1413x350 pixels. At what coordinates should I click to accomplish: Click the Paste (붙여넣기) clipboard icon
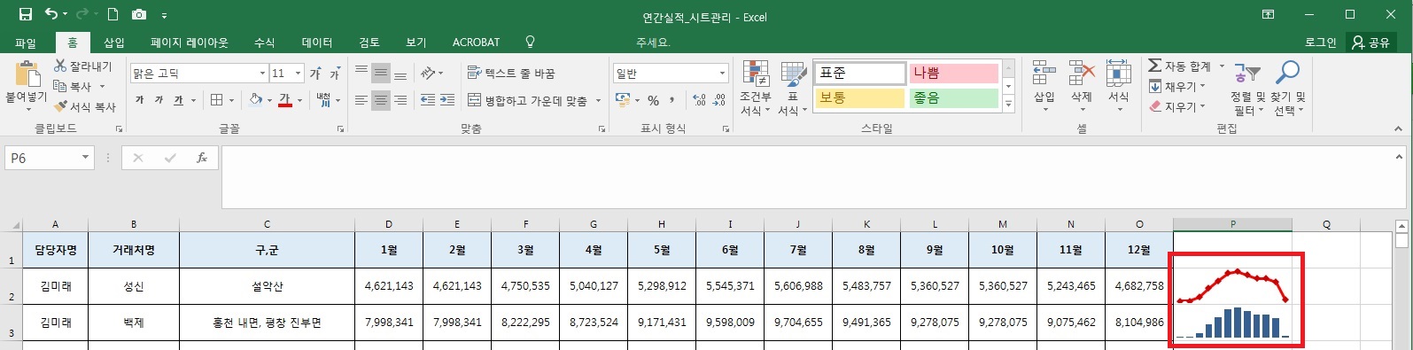(x=27, y=74)
